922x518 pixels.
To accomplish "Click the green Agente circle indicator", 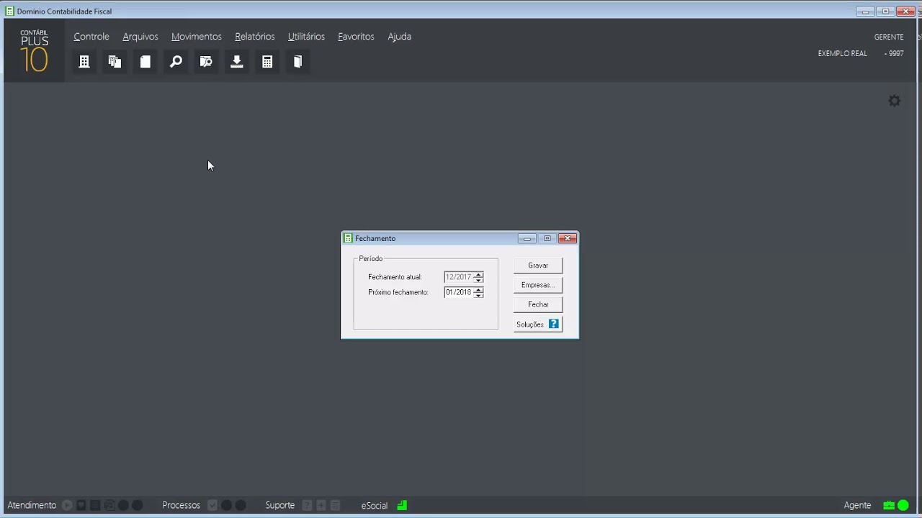I will coord(903,505).
